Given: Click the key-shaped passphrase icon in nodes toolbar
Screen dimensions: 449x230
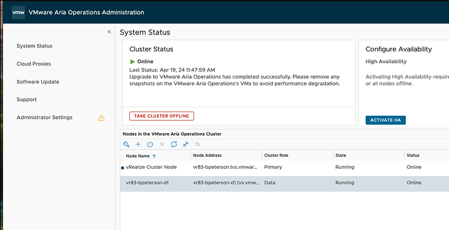Looking at the screenshot, I should [126, 144].
